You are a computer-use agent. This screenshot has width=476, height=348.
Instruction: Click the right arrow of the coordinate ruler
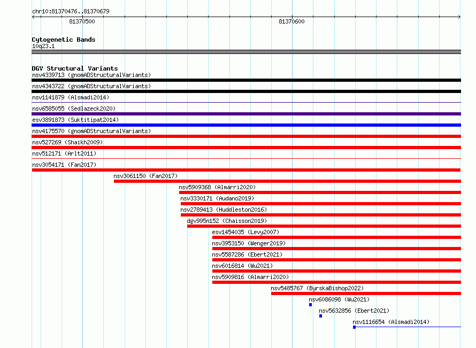pyautogui.click(x=459, y=17)
